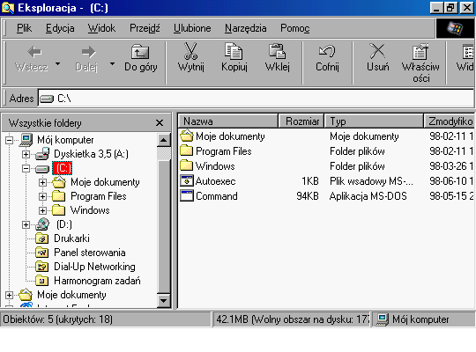Click the folder tree scroll down arrow
This screenshot has width=476, height=352.
164,301
